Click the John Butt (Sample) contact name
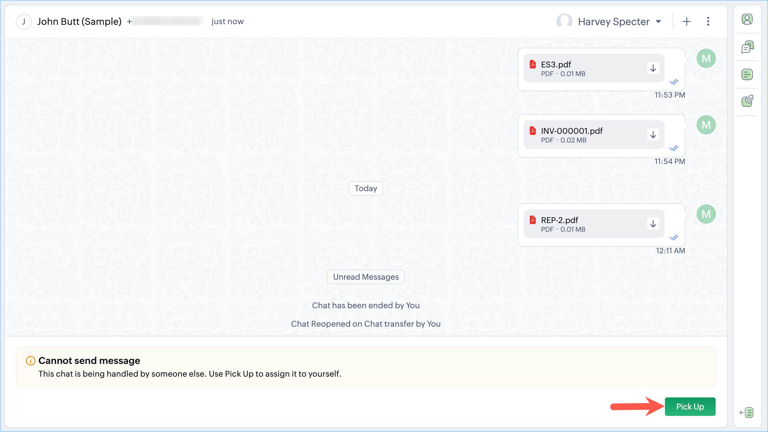The image size is (768, 432). [x=79, y=21]
